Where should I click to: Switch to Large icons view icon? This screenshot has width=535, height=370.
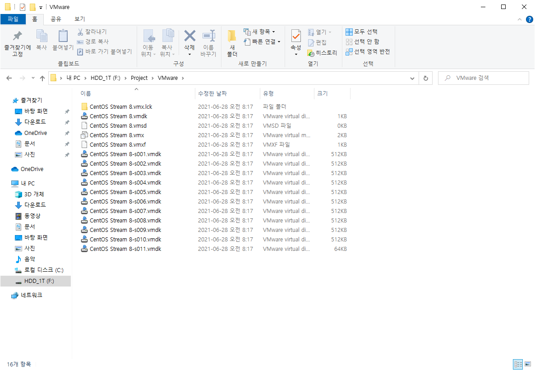[528, 364]
